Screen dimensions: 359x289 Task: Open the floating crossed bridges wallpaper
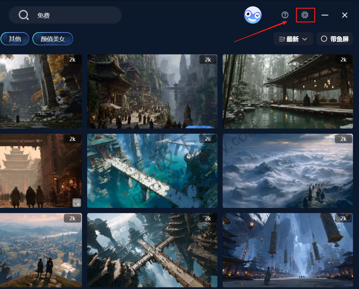152,250
